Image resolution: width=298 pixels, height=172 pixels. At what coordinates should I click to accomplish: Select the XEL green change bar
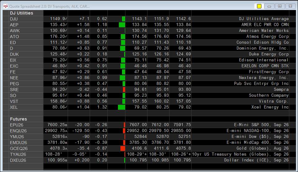pyautogui.click(x=121, y=107)
